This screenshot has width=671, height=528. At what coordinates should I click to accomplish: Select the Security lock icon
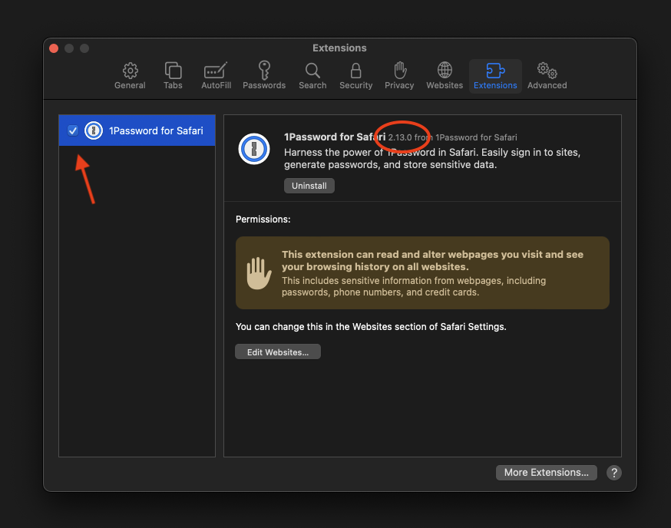point(355,74)
